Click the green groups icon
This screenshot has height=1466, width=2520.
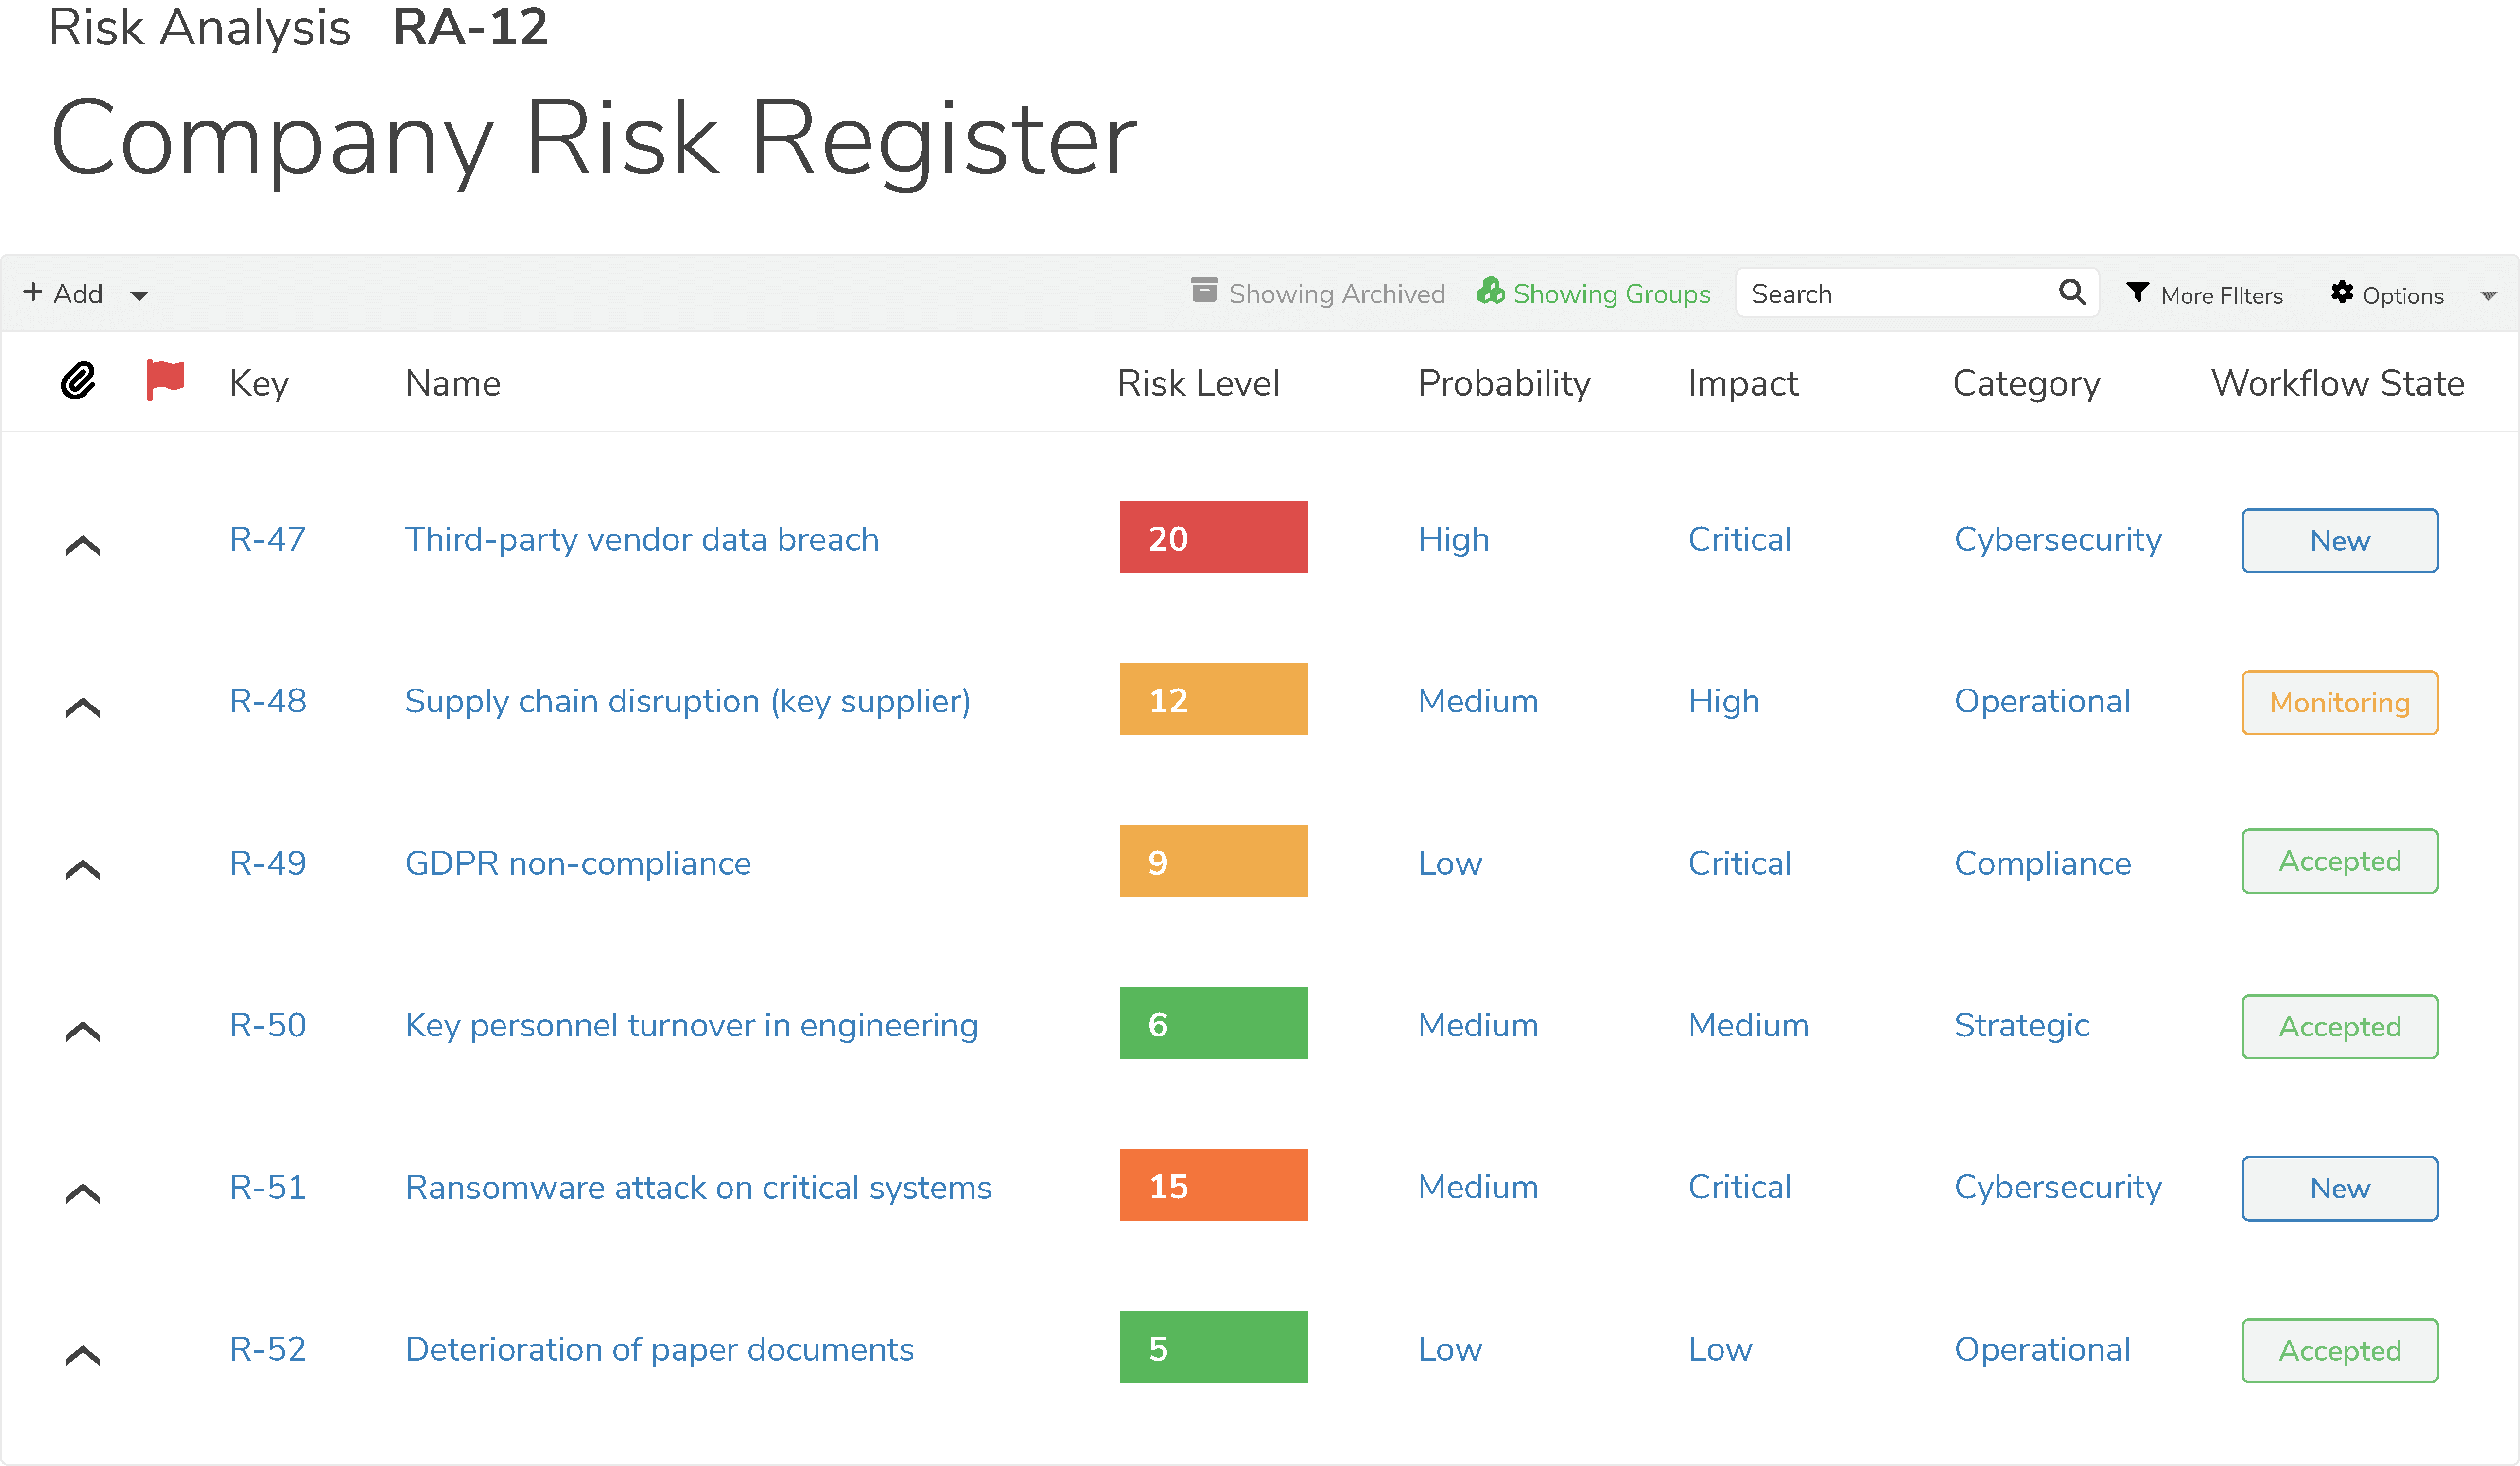coord(1490,291)
